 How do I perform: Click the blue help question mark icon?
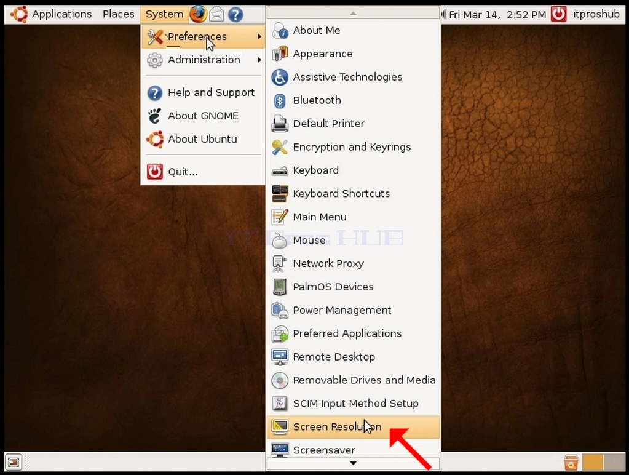click(235, 15)
